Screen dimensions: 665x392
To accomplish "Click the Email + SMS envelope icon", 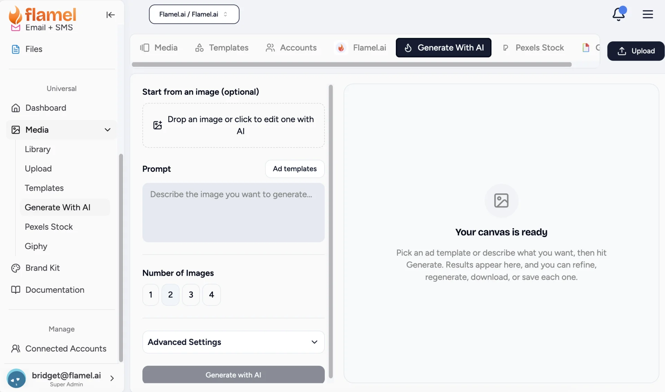I will pos(16,28).
